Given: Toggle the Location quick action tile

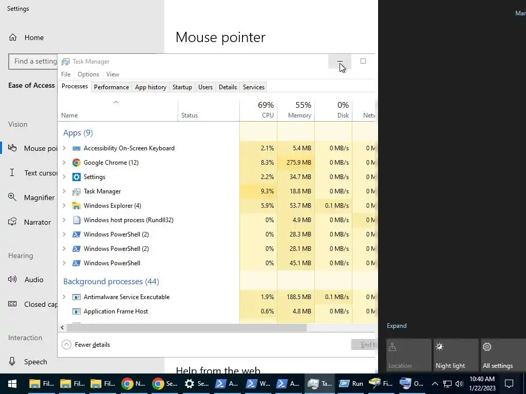Looking at the screenshot, I should click(408, 356).
